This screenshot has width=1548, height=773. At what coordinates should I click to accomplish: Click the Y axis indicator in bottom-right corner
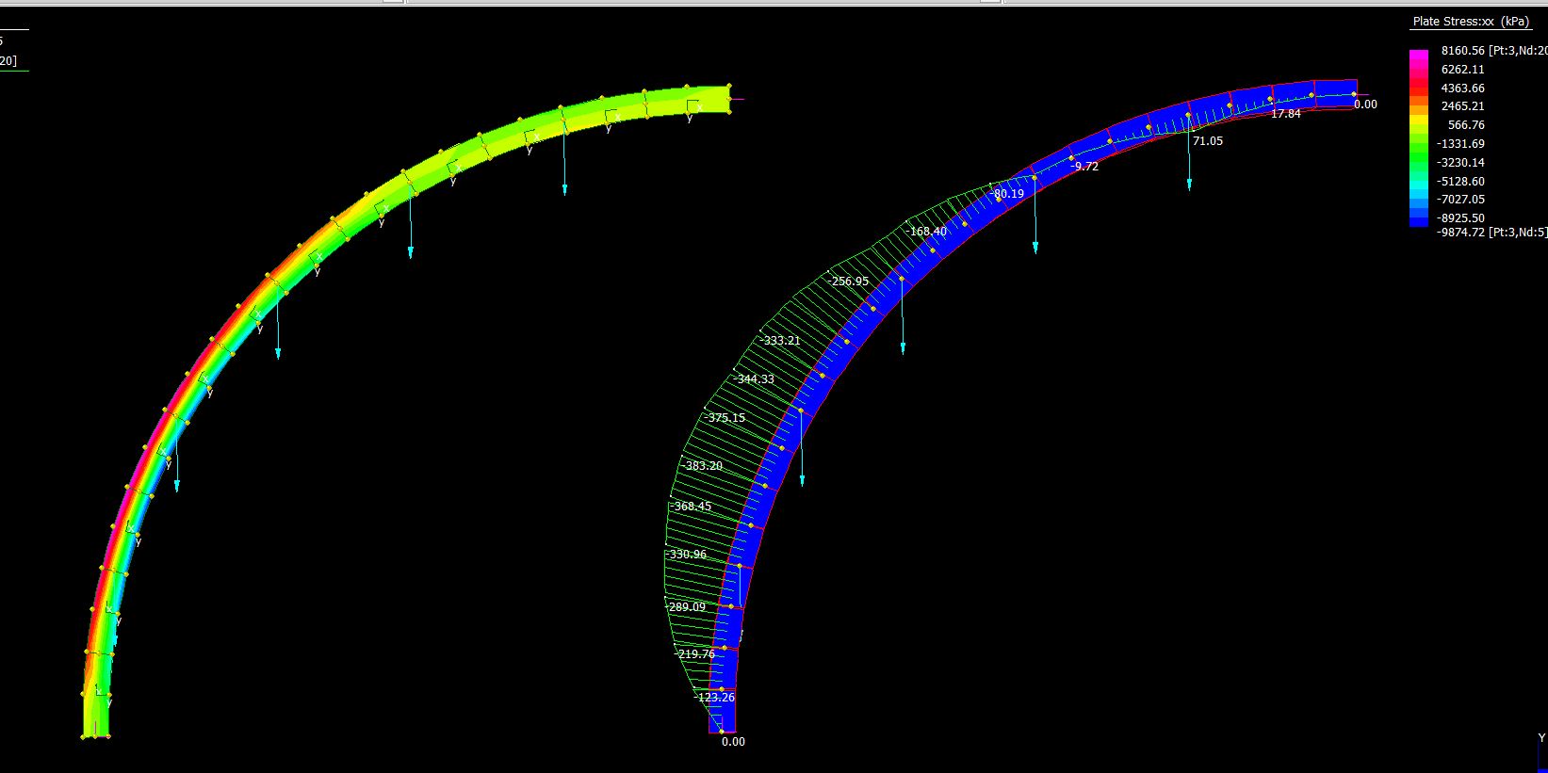click(1541, 738)
